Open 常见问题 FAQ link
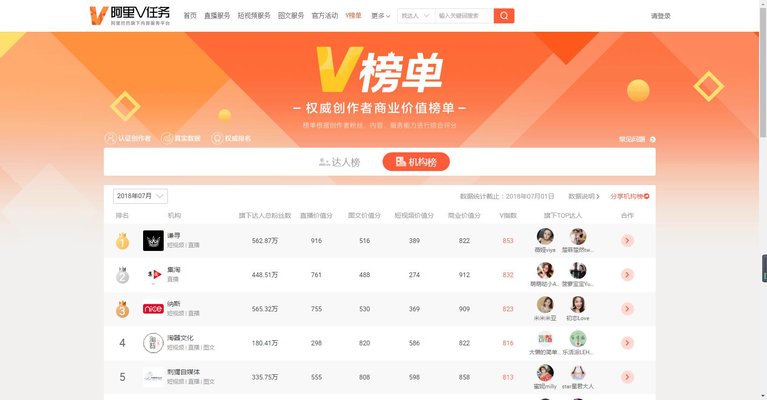Viewport: 767px width, 400px height. (637, 139)
